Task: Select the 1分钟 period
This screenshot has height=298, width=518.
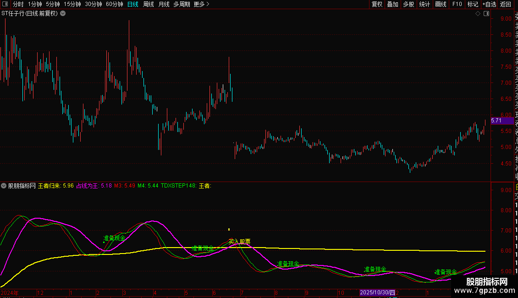Action: click(x=35, y=4)
